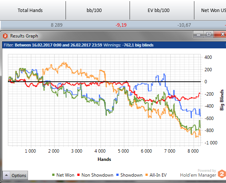Click the Results Graph title text
The width and height of the screenshot is (226, 183).
[24, 36]
